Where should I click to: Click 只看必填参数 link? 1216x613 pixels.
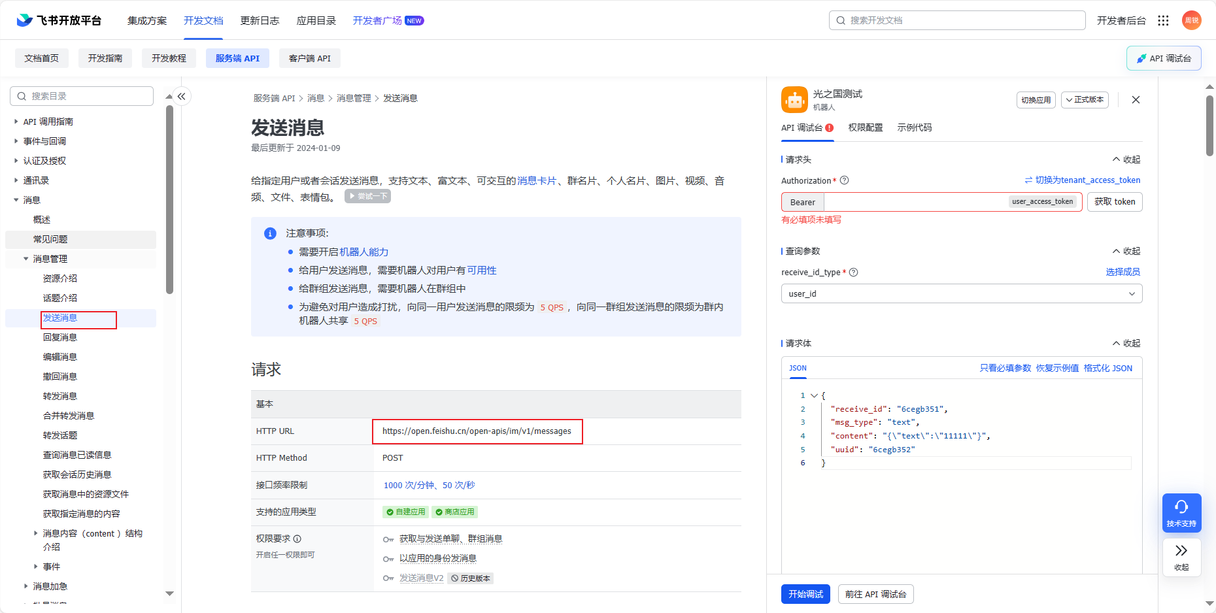(x=1005, y=368)
